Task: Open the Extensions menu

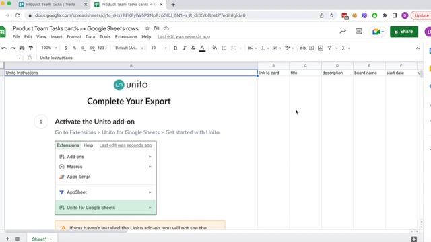Action: click(126, 36)
